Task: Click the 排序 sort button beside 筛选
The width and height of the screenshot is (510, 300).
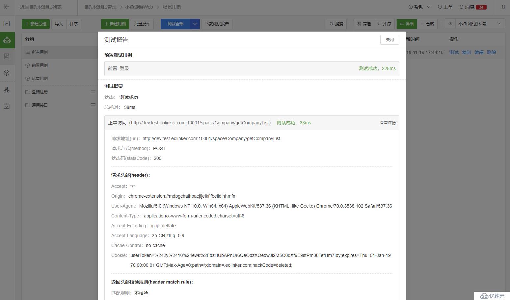Action: coord(385,24)
